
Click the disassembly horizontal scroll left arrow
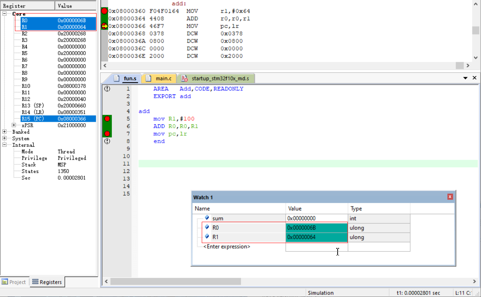[x=105, y=65]
